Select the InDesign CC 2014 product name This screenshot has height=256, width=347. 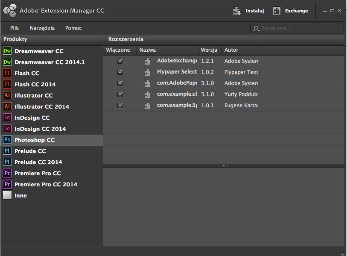pyautogui.click(x=40, y=129)
